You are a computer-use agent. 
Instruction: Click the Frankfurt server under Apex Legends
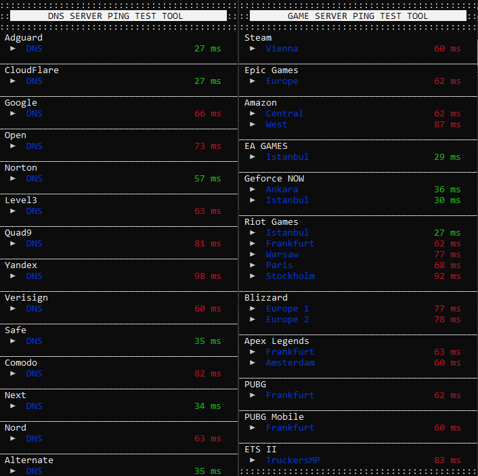click(x=290, y=352)
